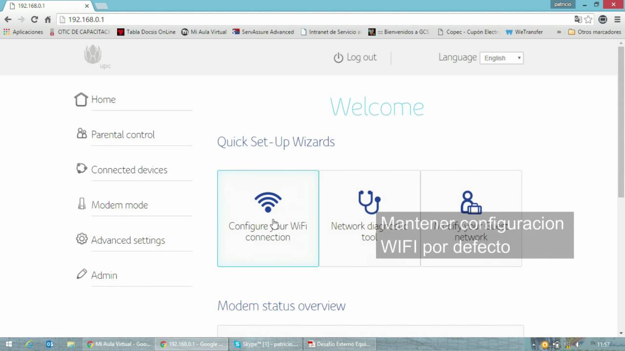This screenshot has width=625, height=351.
Task: Open the WeTransfer bookmark
Action: tap(524, 32)
